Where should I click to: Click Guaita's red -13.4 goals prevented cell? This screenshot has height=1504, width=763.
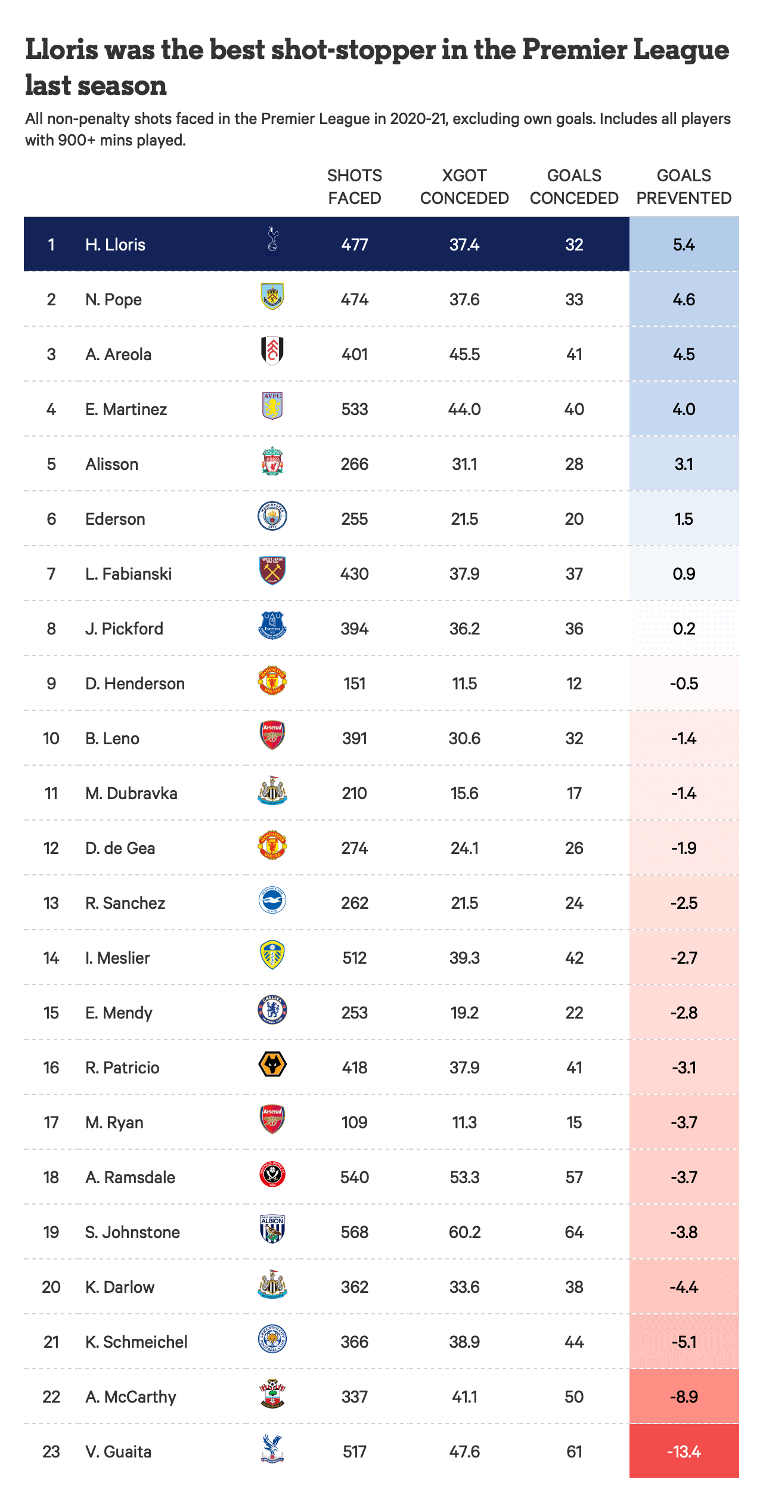[x=684, y=1452]
